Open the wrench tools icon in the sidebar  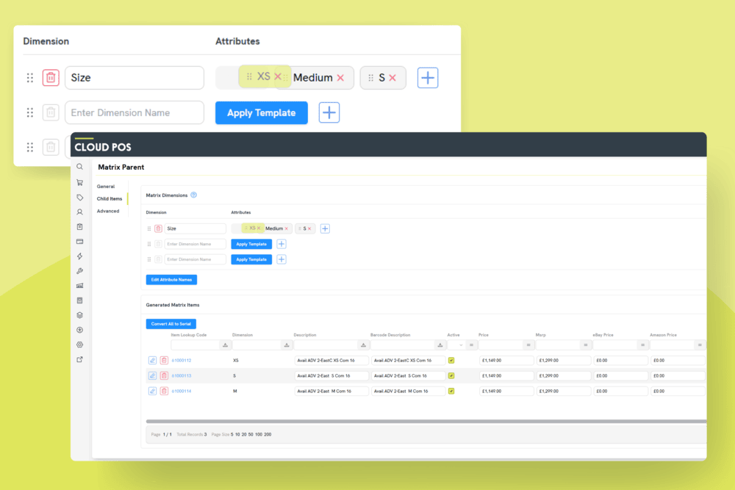point(79,270)
